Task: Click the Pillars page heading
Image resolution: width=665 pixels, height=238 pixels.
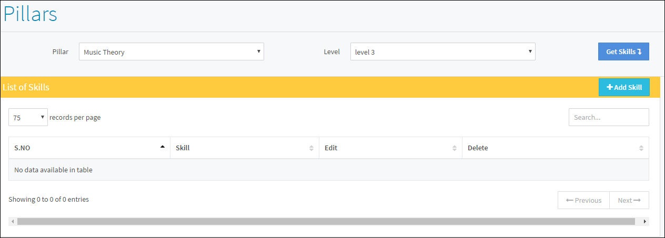Action: coord(30,14)
